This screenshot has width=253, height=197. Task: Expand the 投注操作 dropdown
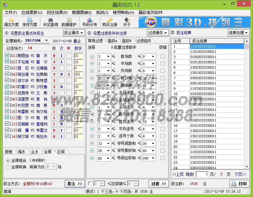pos(74,33)
